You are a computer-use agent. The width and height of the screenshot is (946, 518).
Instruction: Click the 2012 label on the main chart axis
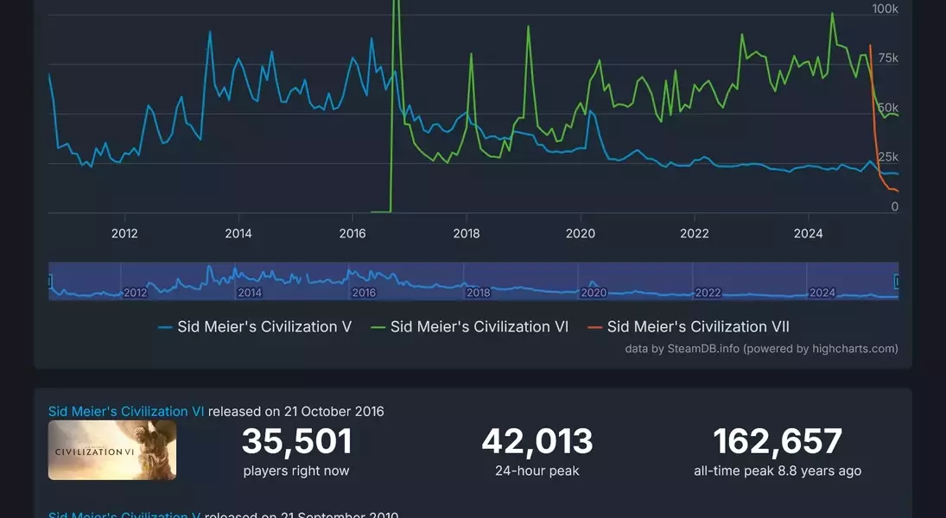coord(124,233)
